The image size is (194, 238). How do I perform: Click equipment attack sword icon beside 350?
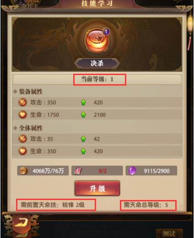tap(22, 102)
